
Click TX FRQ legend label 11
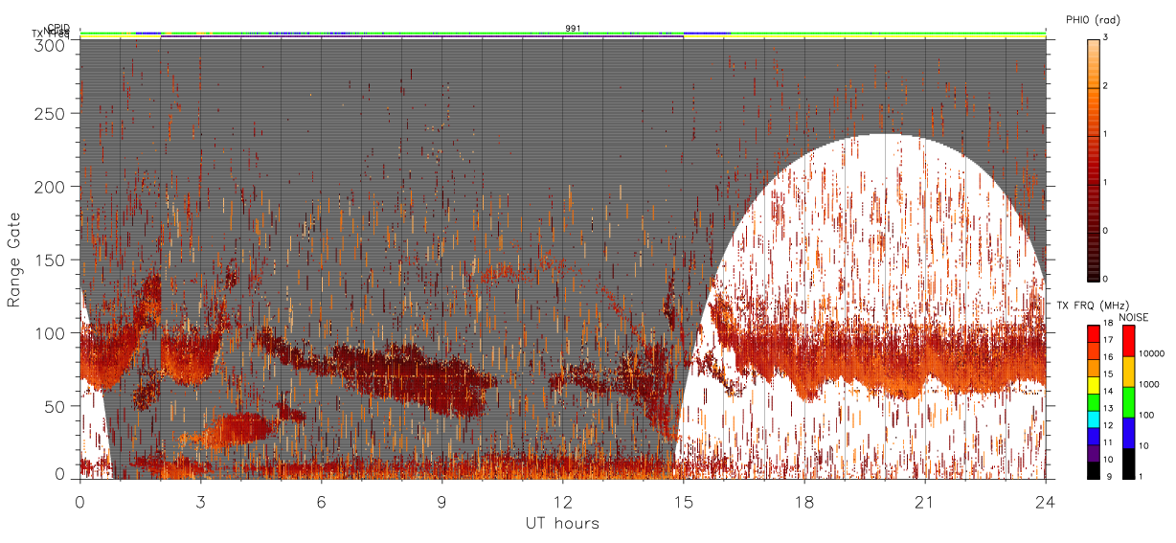[x=1107, y=443]
